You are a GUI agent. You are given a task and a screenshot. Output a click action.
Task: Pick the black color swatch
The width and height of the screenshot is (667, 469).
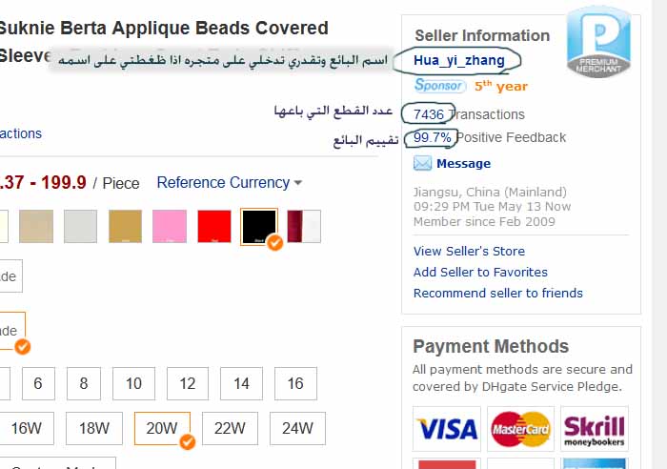(x=258, y=226)
